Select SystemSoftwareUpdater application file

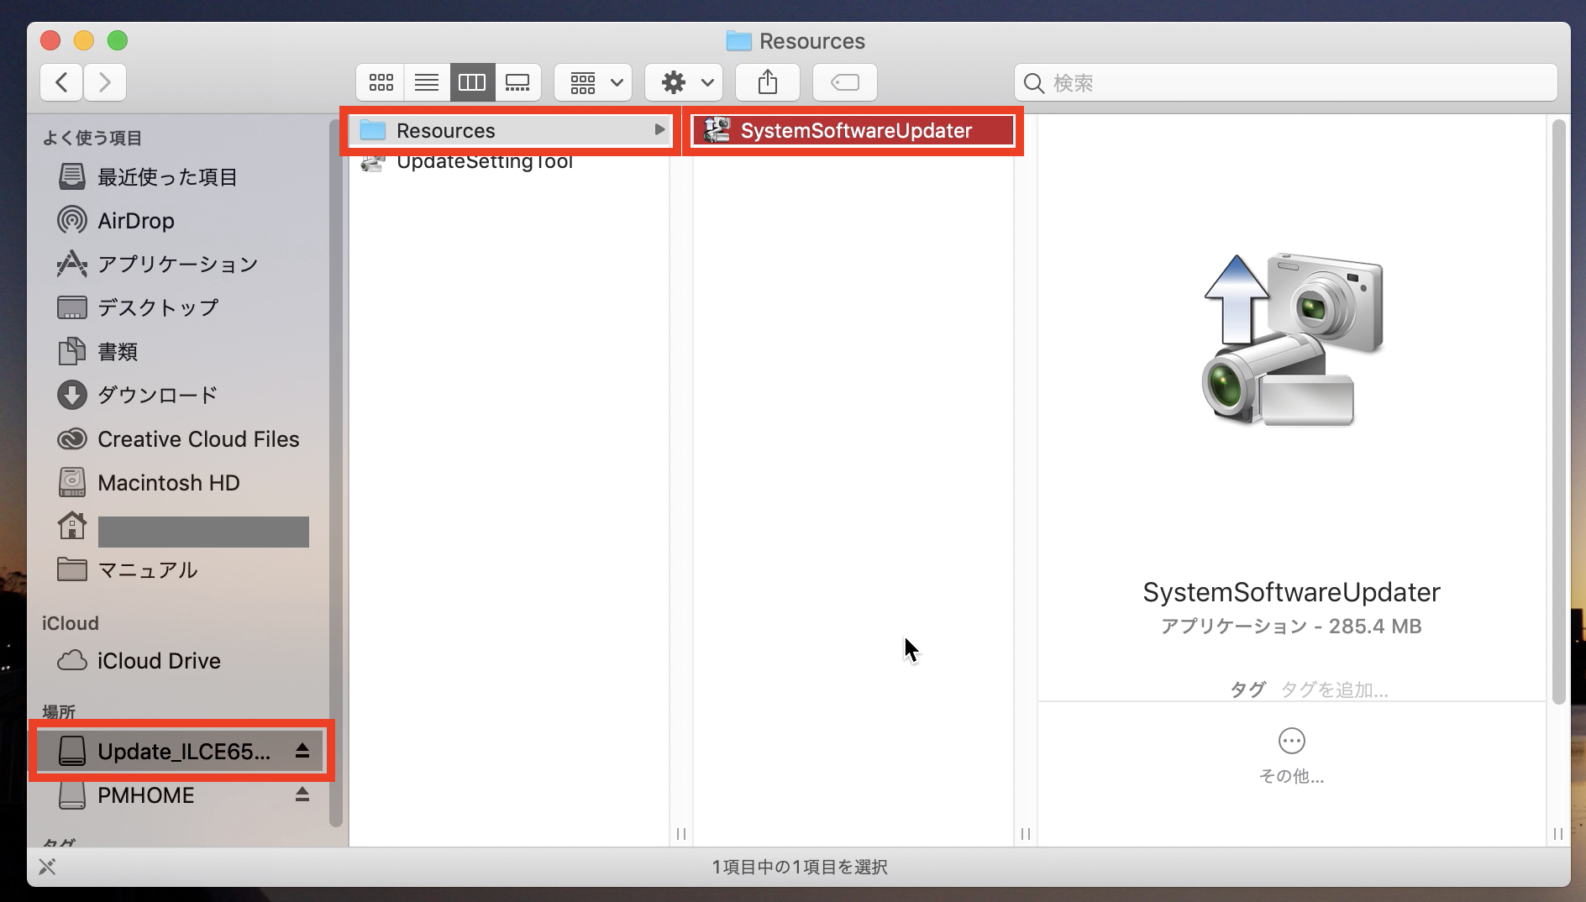[853, 131]
